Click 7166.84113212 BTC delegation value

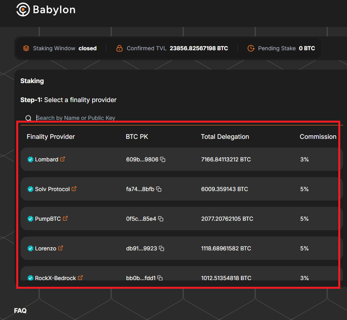click(x=226, y=159)
